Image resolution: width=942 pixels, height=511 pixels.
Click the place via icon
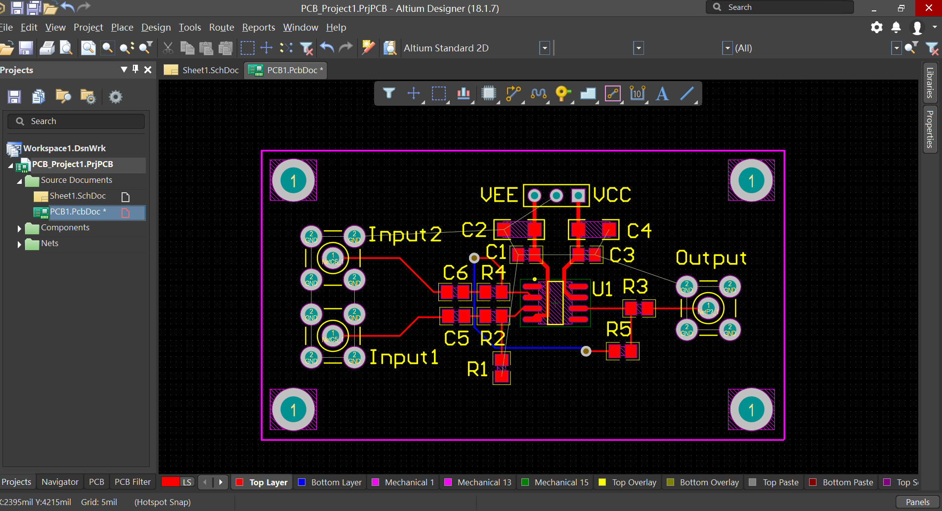pos(563,93)
